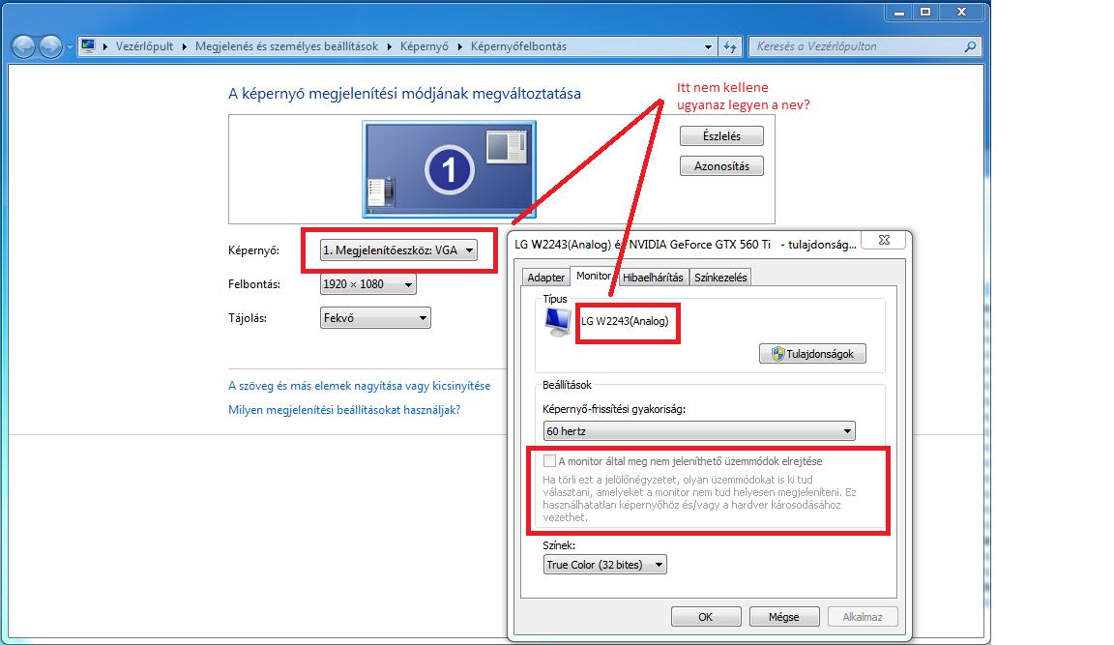
Task: Switch to the Hibaelhárítás tab
Action: [x=653, y=277]
